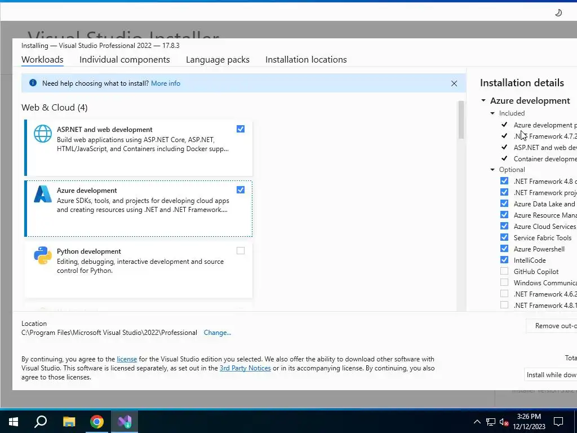Image resolution: width=577 pixels, height=433 pixels.
Task: Open the license link
Action: (127, 359)
